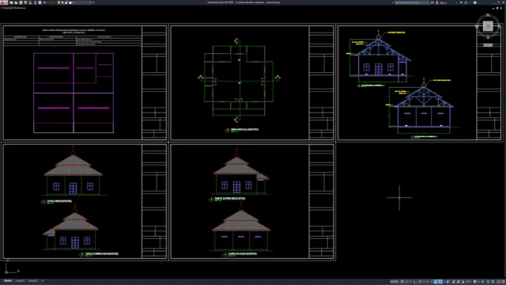Expand Customize Quick Access Toolbar arrow

[93, 2]
